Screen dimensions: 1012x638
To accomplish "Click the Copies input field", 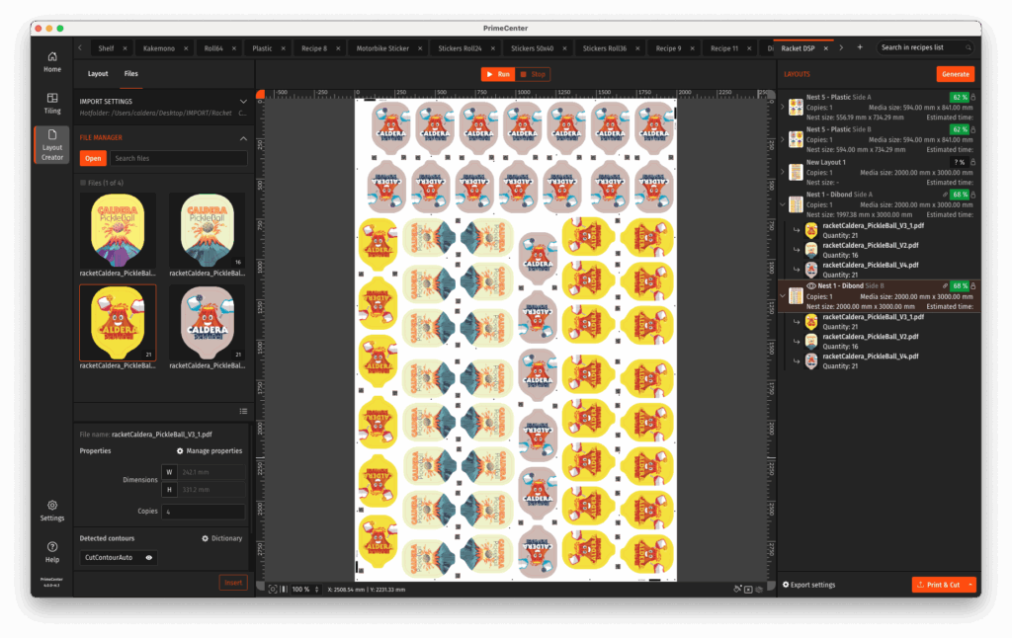I will pyautogui.click(x=204, y=512).
